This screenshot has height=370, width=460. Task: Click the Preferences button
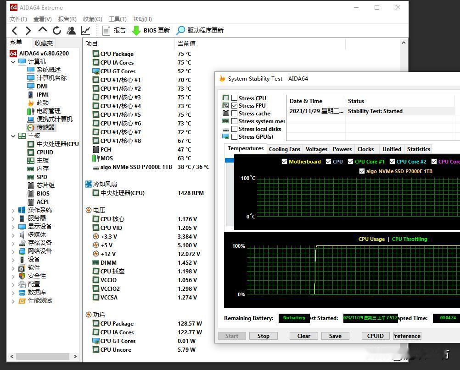pos(407,336)
